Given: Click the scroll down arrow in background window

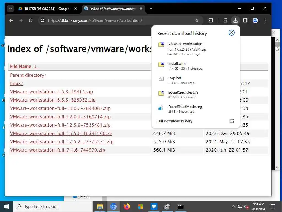Looking at the screenshot, I should pos(277,168).
